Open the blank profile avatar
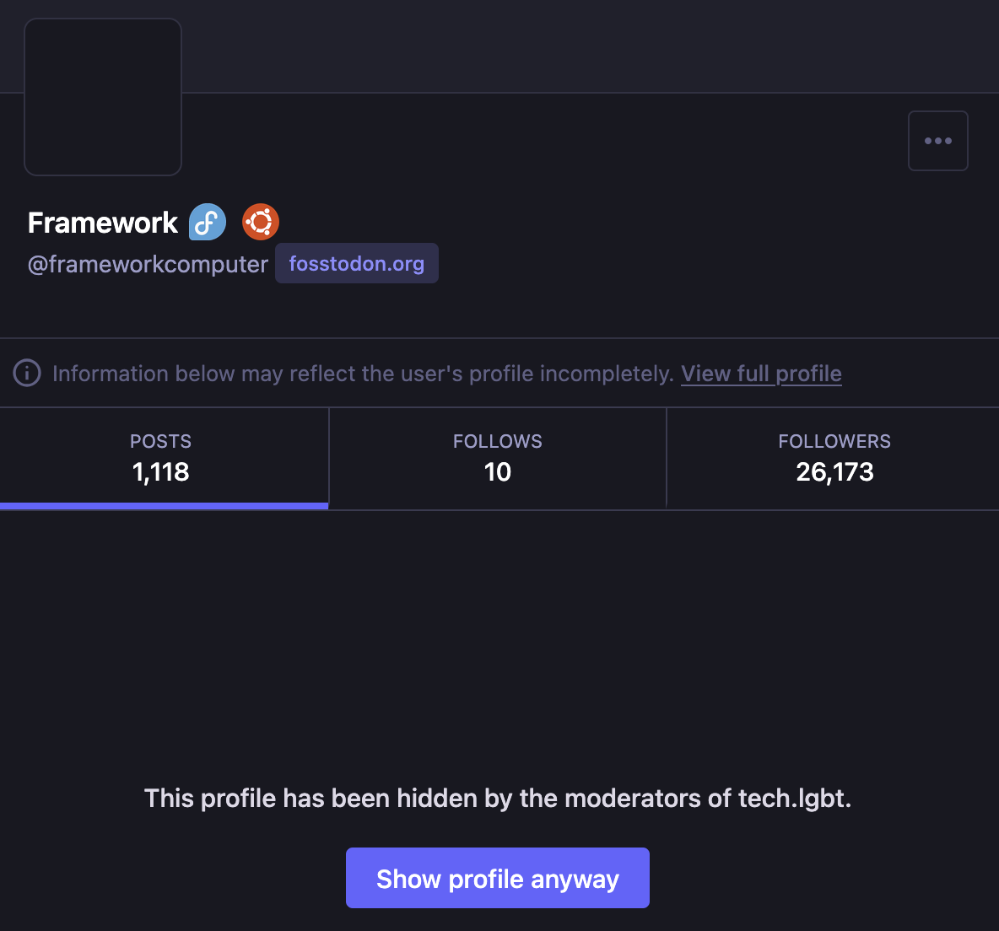 [103, 97]
